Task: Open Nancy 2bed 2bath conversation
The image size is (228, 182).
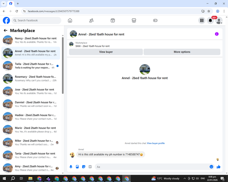Action: click(x=31, y=40)
